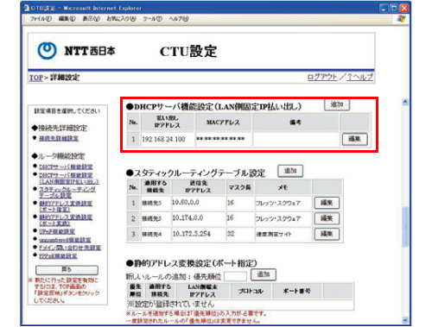Click the Internet Explorer icon in title bar
Screen dimensions: 432x327
(x=27, y=8)
